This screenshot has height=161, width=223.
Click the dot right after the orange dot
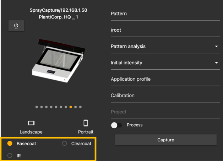[76, 107]
